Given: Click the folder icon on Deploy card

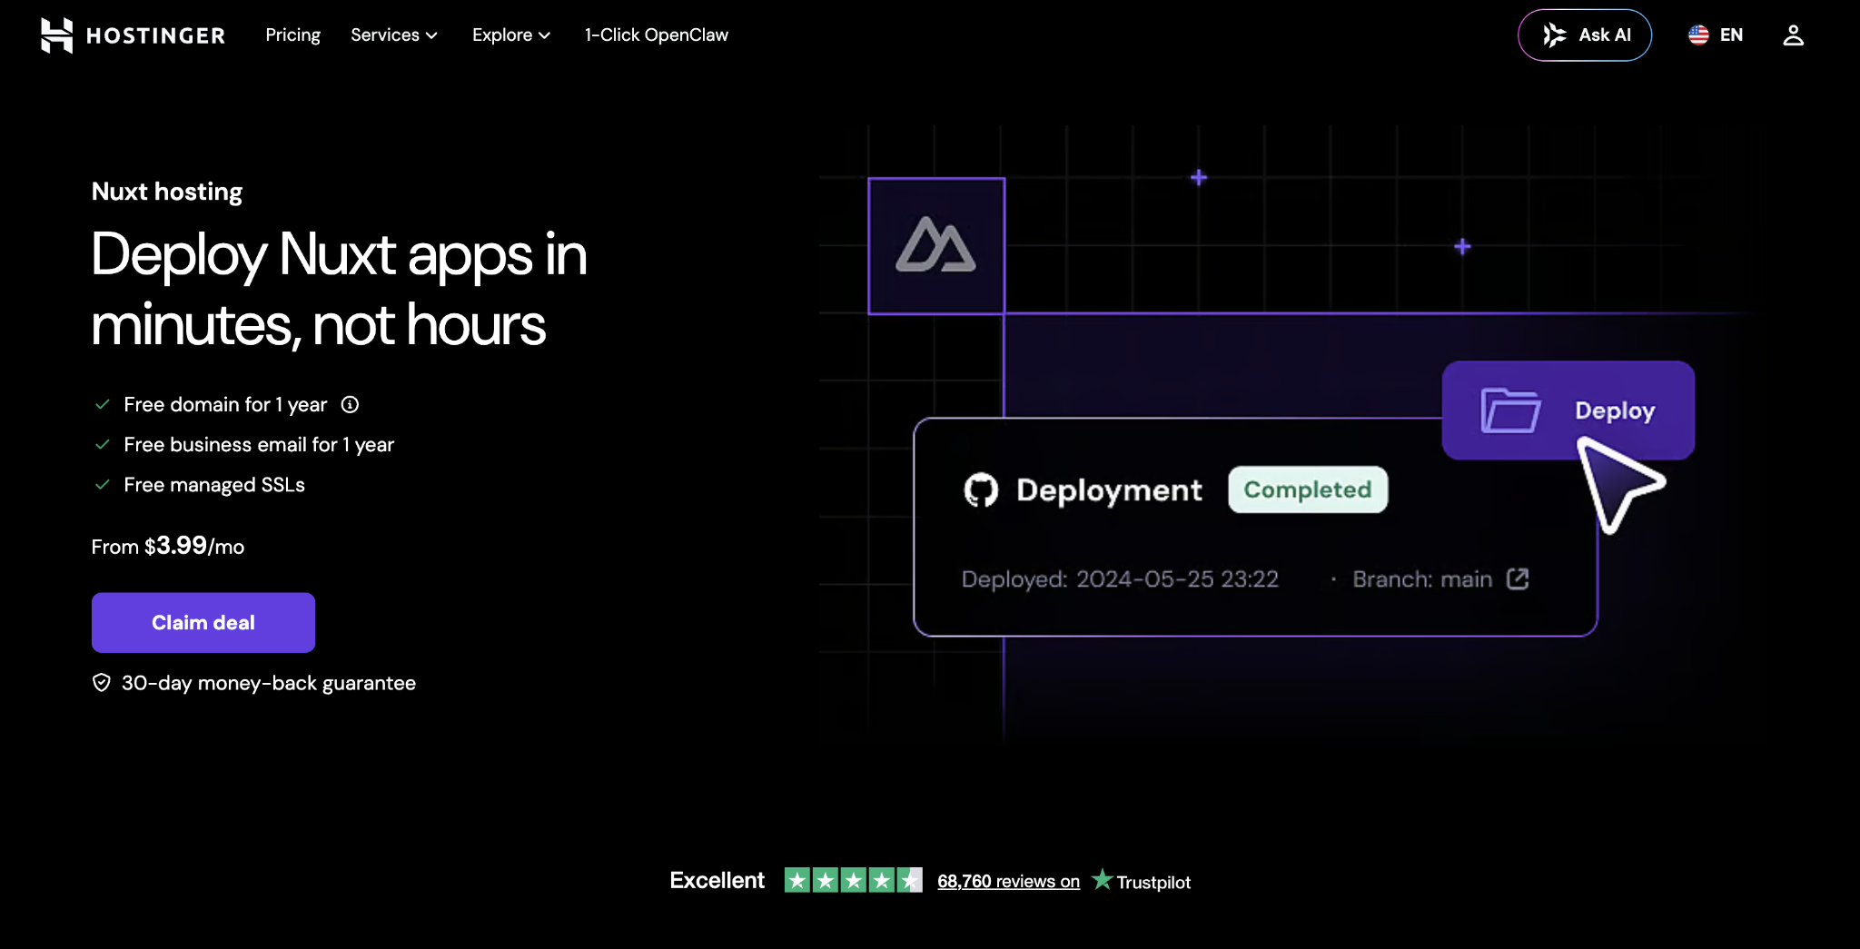Looking at the screenshot, I should pyautogui.click(x=1510, y=410).
